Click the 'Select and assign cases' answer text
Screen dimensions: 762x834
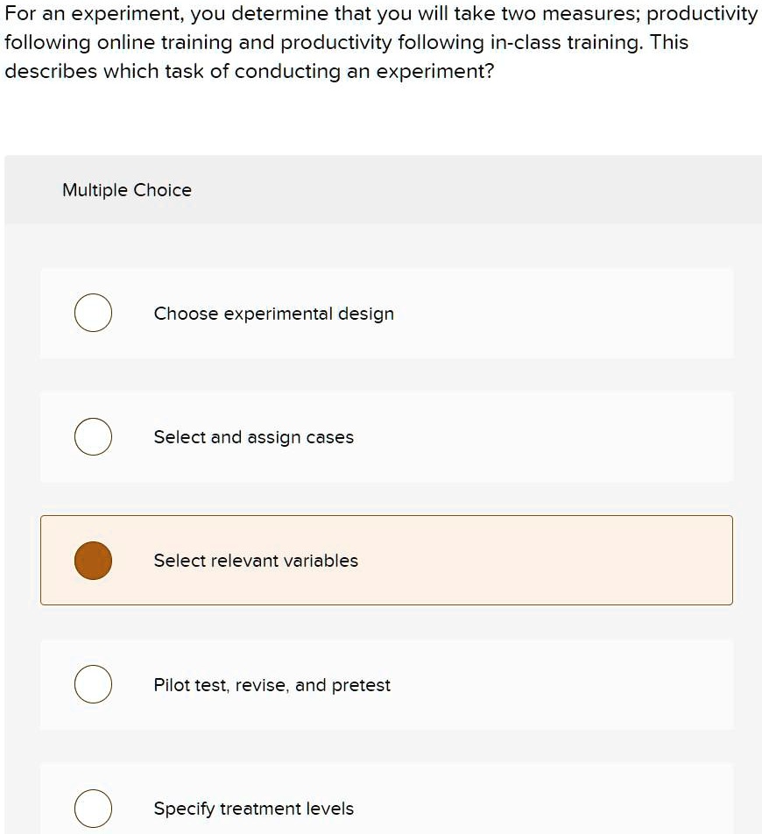(x=253, y=436)
